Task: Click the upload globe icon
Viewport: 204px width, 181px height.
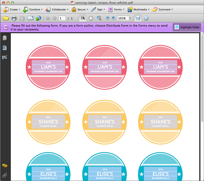Action: tap(38, 18)
